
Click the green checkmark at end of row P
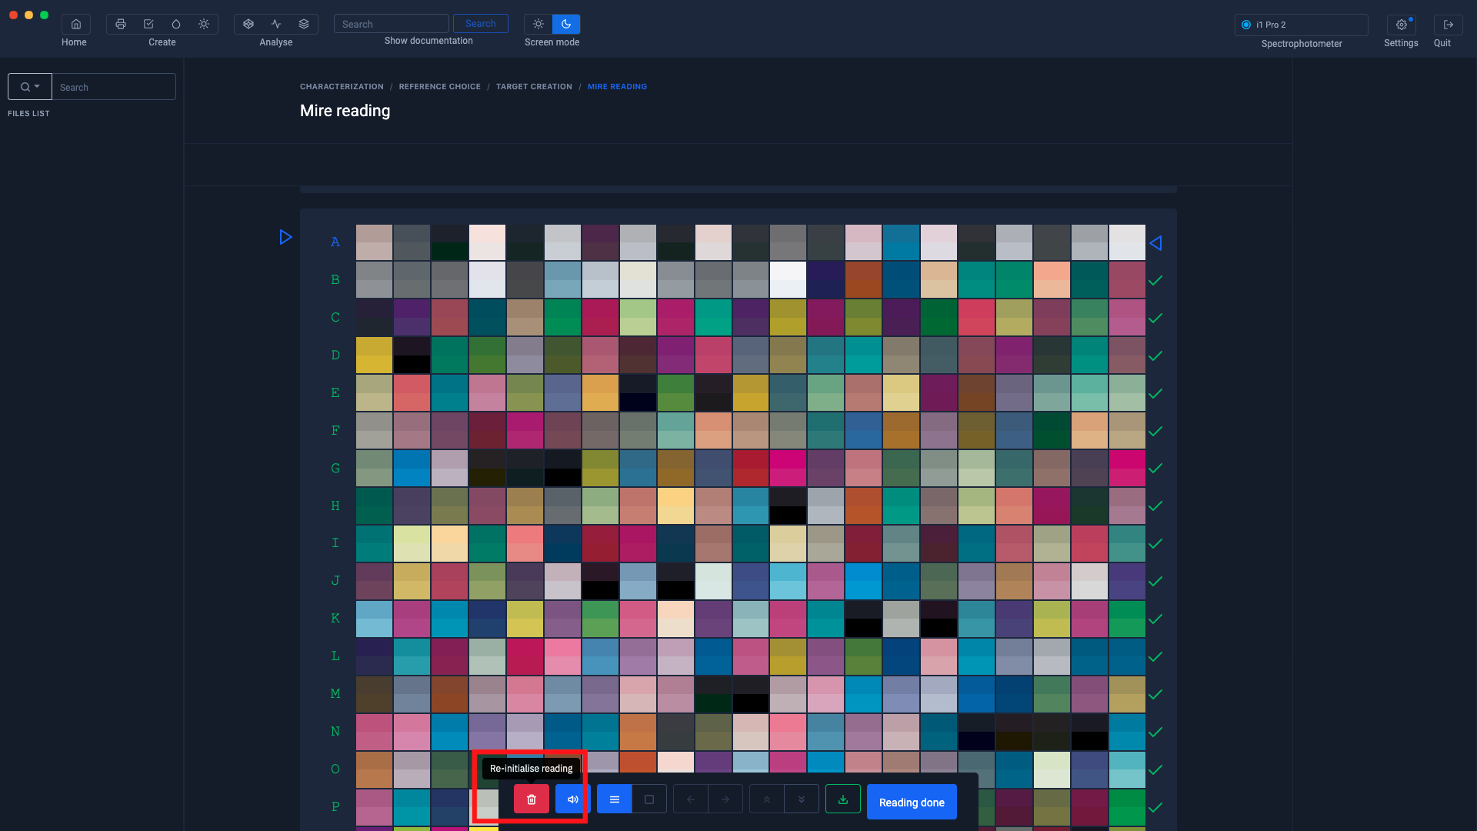coord(1155,807)
